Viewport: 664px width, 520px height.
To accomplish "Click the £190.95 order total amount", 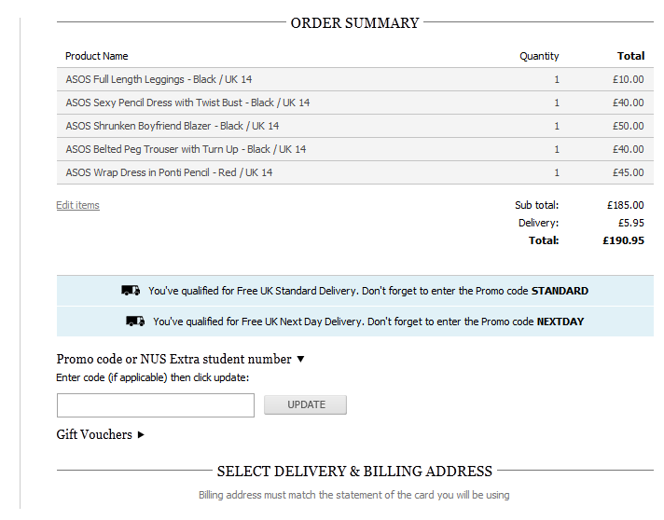I will (623, 240).
